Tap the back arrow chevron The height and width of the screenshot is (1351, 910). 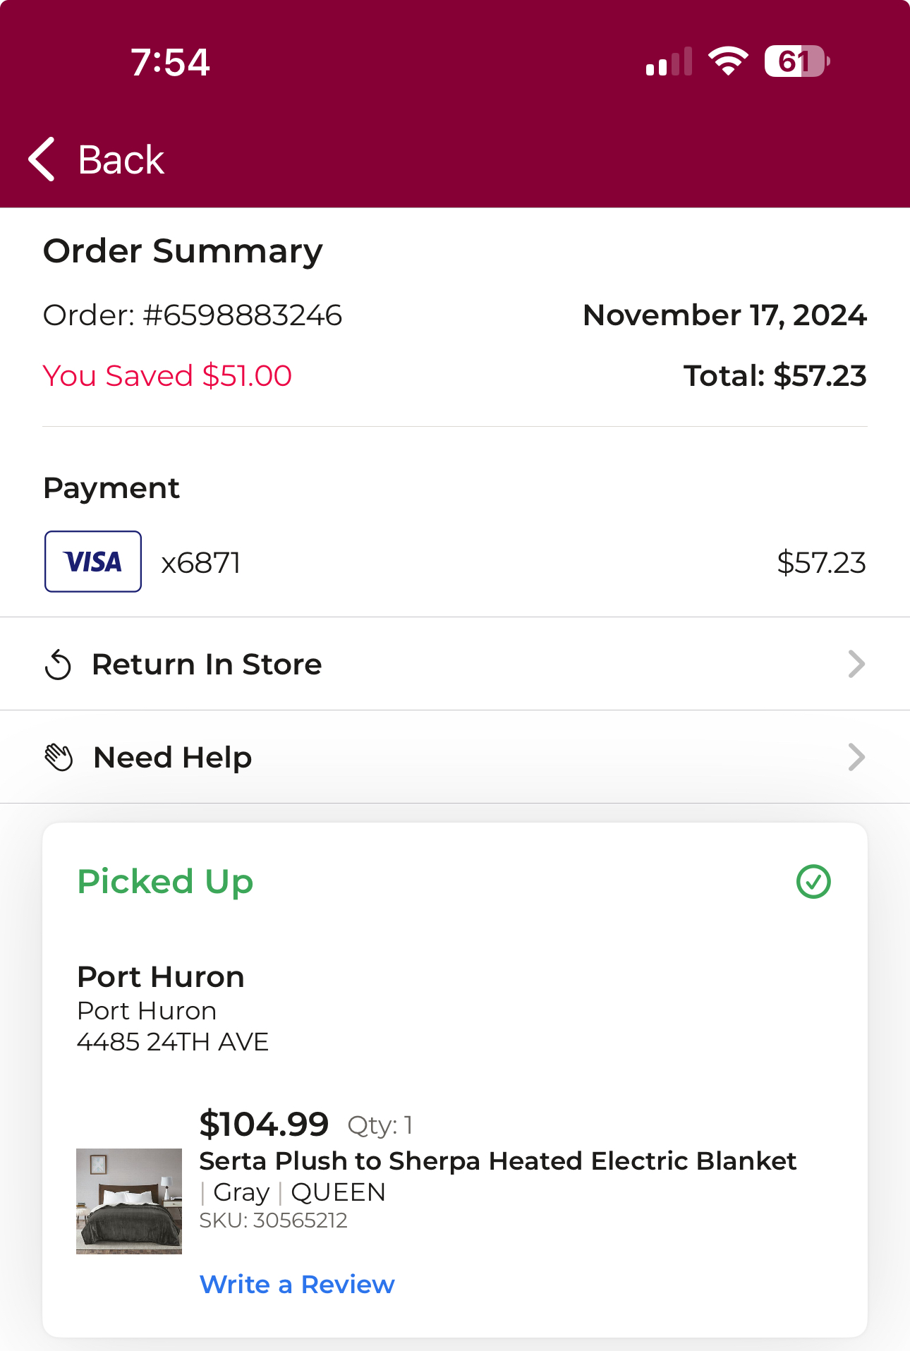[42, 159]
